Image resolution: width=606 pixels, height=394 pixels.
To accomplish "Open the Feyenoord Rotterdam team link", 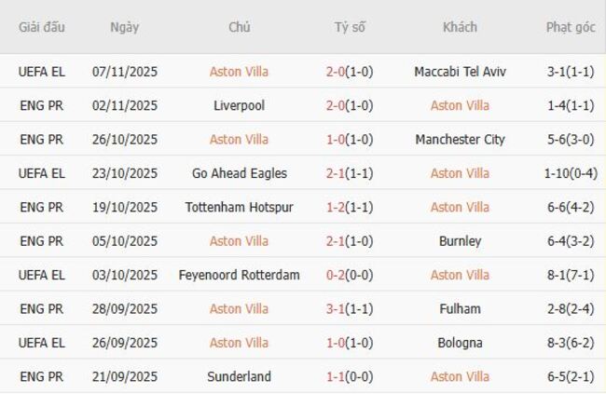I will coord(239,275).
